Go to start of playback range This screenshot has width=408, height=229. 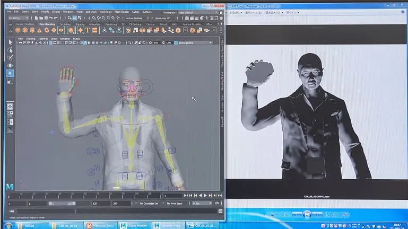(186, 195)
